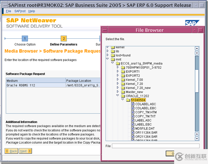The image size is (208, 164).
Task: Select the ECC6_ora11g_SWPM_media folder icon
Action: pos(118,63)
